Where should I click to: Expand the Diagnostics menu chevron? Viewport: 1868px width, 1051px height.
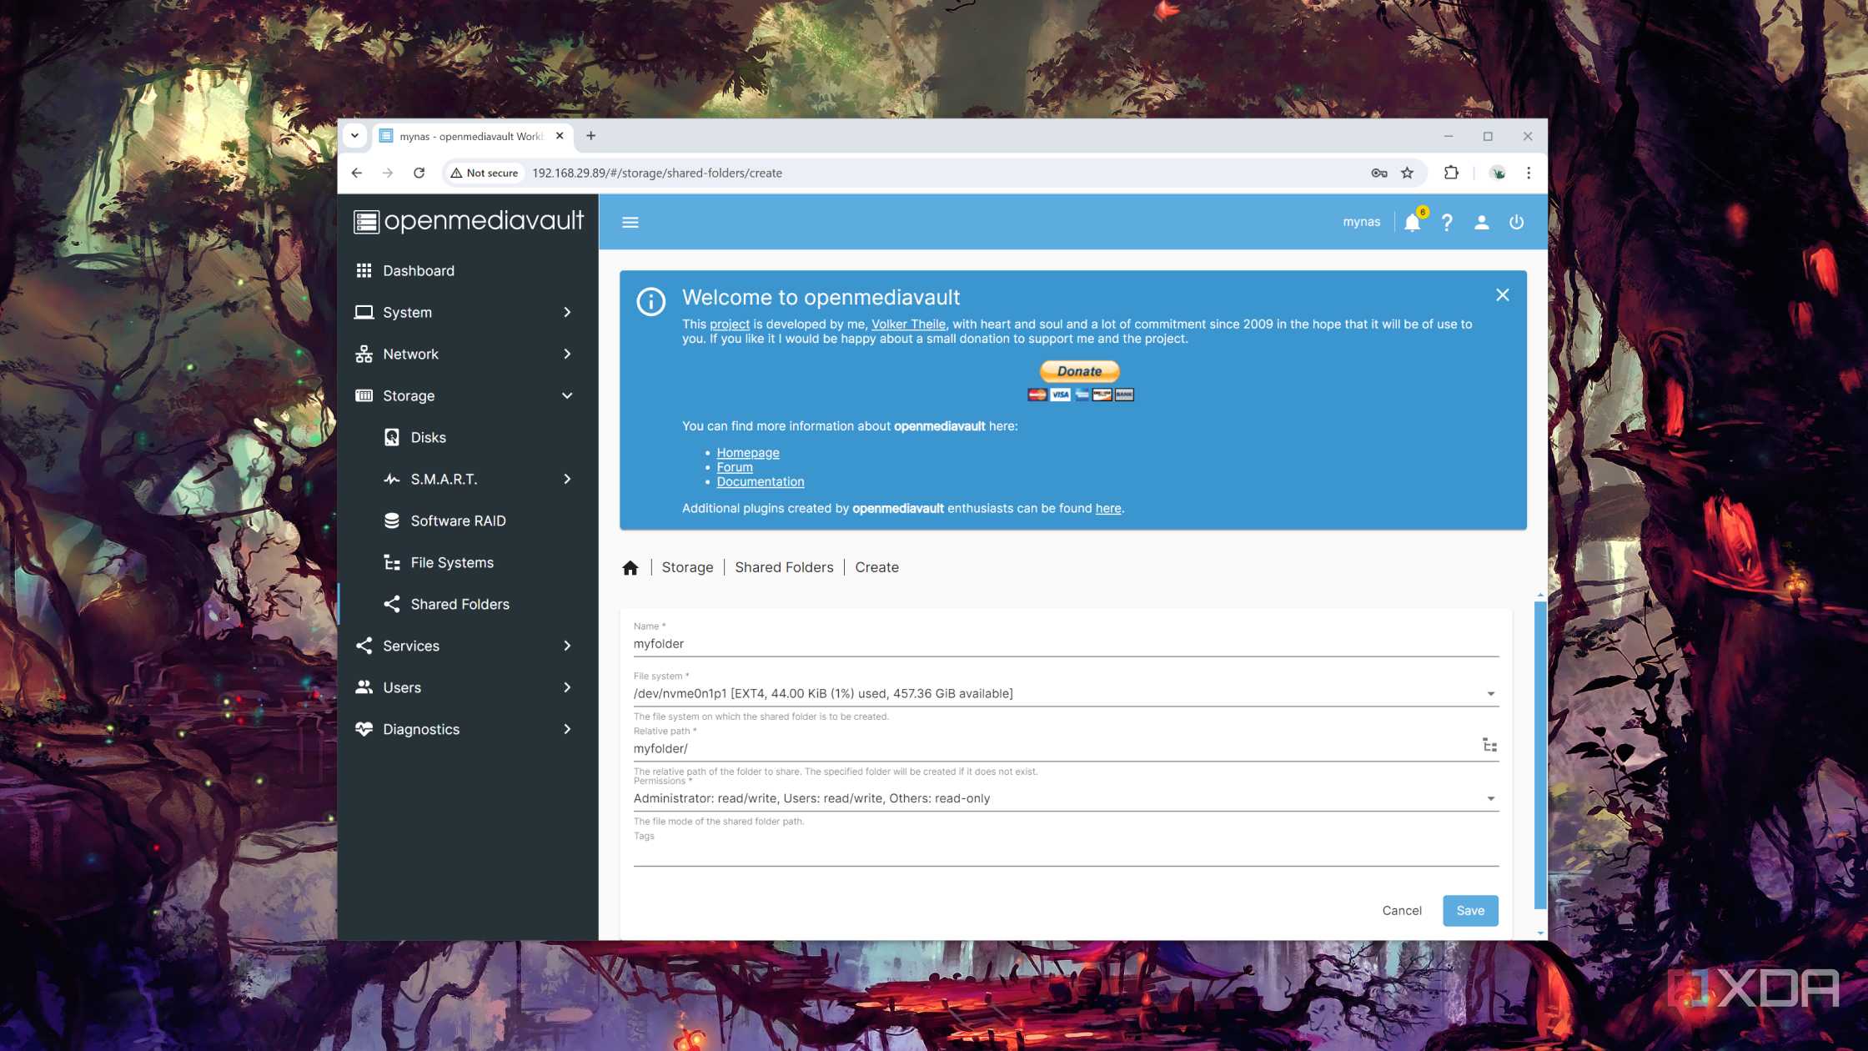pyautogui.click(x=568, y=729)
